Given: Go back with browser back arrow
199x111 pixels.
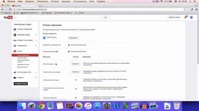Looking at the screenshot, I should 2,10.
